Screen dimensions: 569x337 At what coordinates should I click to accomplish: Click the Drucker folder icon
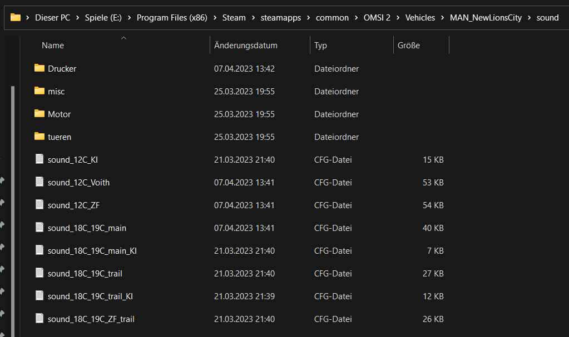point(39,68)
